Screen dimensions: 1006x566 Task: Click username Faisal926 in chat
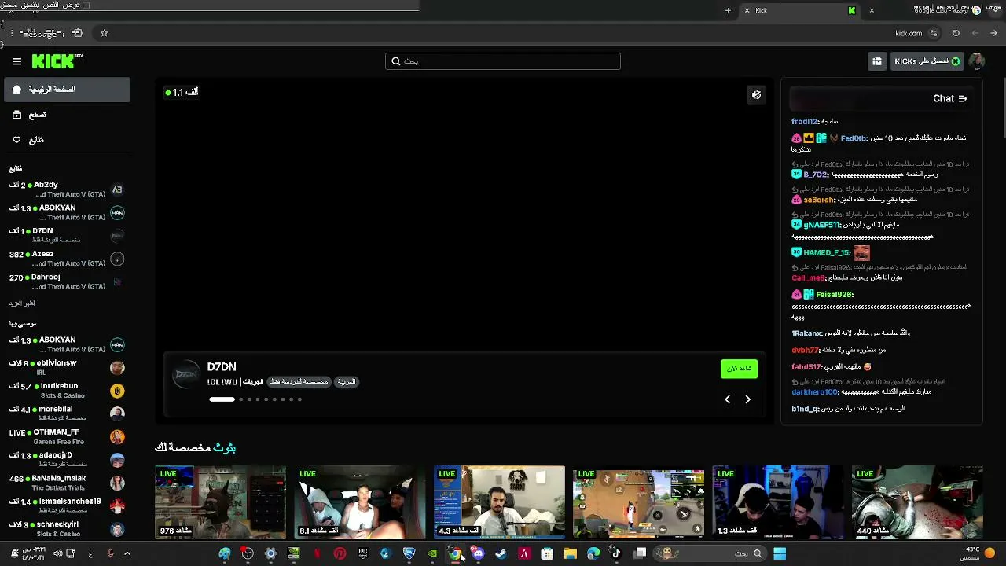click(x=834, y=295)
